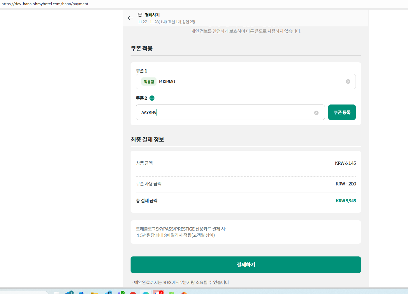Click the 쿠폰 사용 금액 label

[149, 184]
